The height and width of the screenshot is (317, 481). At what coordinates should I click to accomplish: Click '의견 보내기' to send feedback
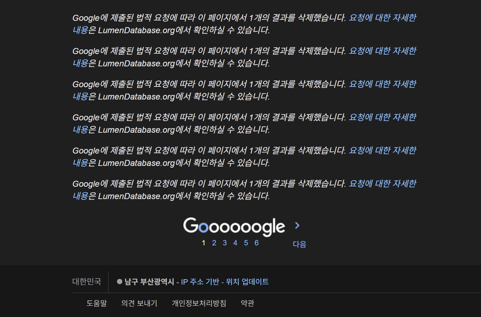click(x=139, y=303)
